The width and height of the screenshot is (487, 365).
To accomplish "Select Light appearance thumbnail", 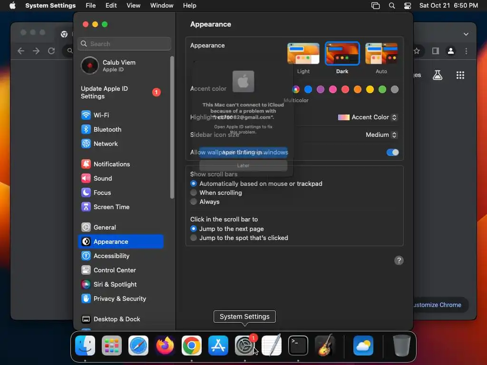I will click(303, 54).
